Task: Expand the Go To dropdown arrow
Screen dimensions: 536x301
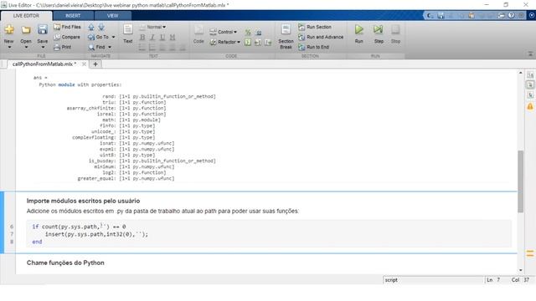Action: (x=114, y=37)
